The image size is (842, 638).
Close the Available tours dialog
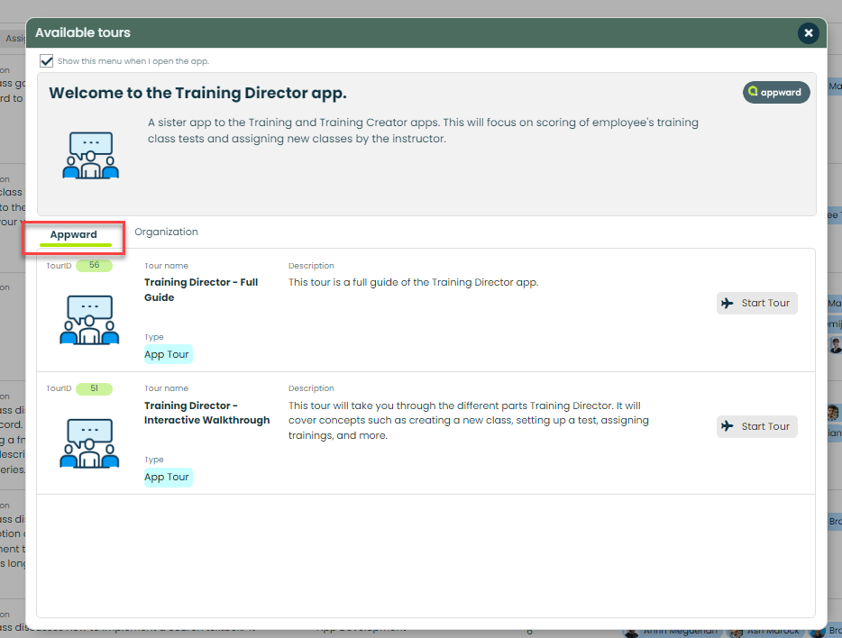[808, 33]
